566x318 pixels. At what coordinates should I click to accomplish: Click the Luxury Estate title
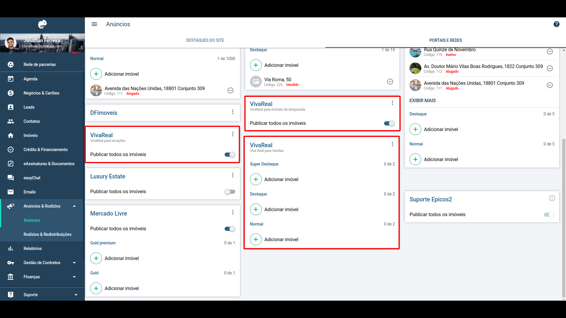point(108,176)
